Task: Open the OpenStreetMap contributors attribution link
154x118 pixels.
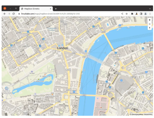Action: tap(141, 114)
